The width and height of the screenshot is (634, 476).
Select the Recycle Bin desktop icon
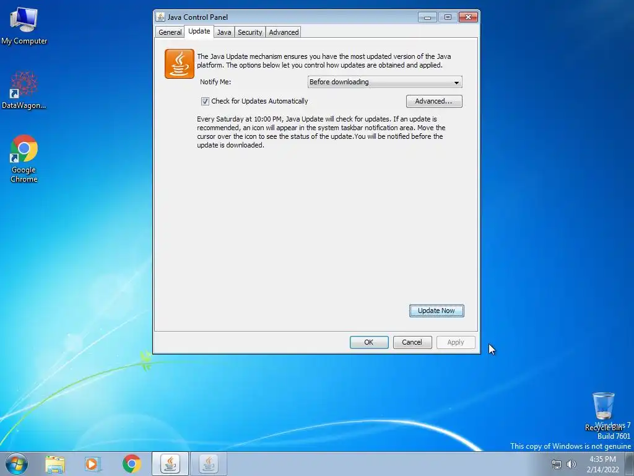coord(603,412)
